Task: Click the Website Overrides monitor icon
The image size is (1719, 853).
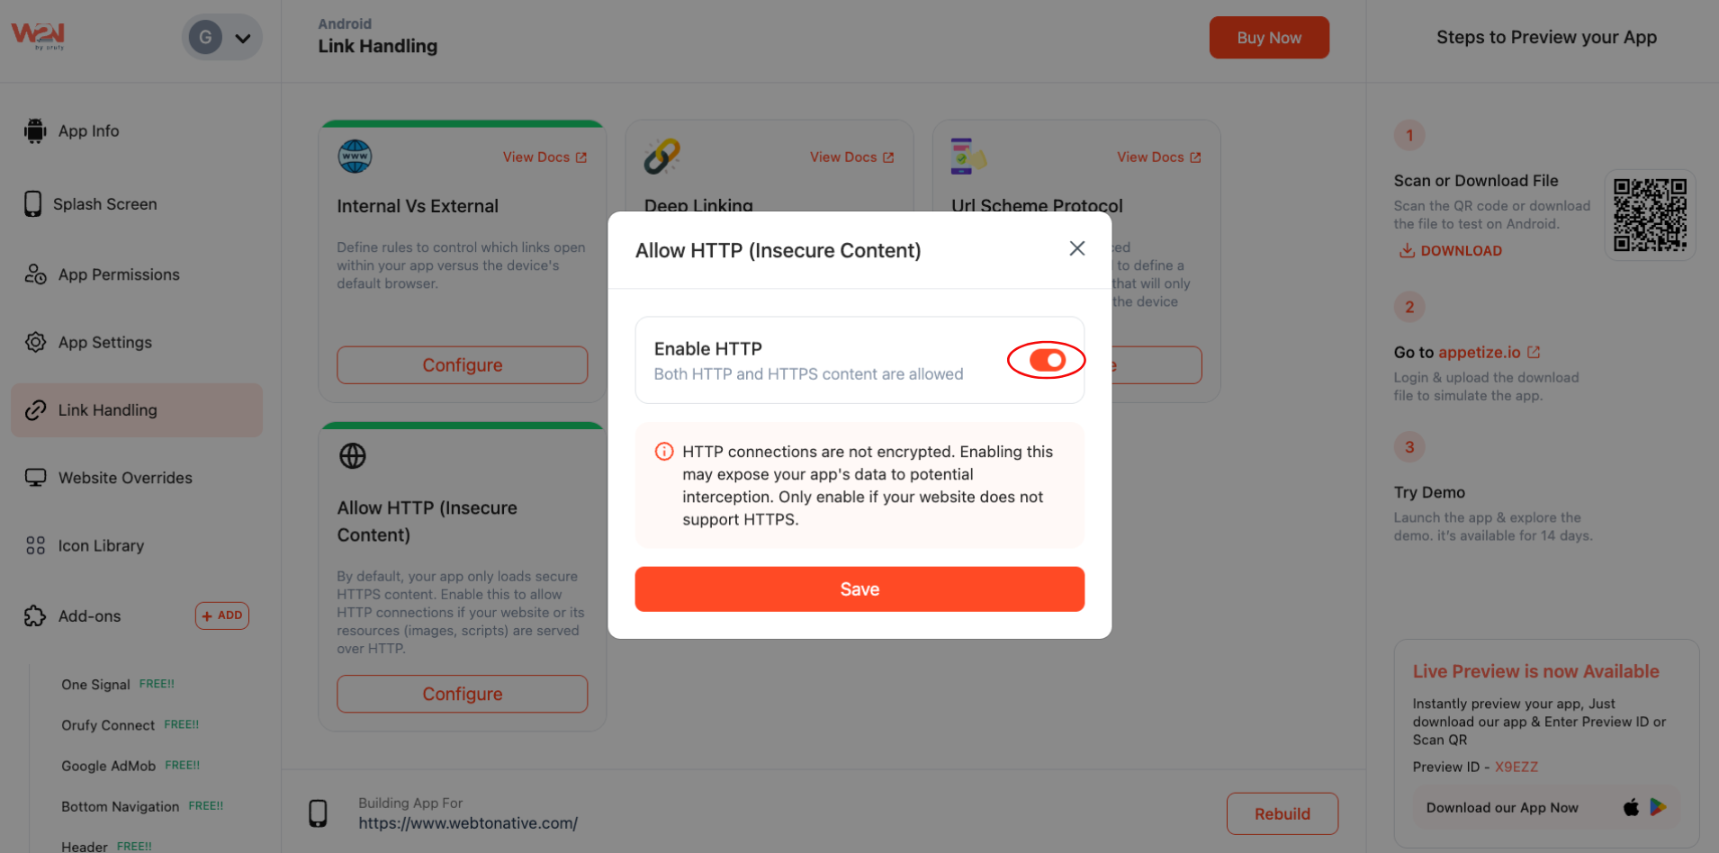Action: point(35,478)
